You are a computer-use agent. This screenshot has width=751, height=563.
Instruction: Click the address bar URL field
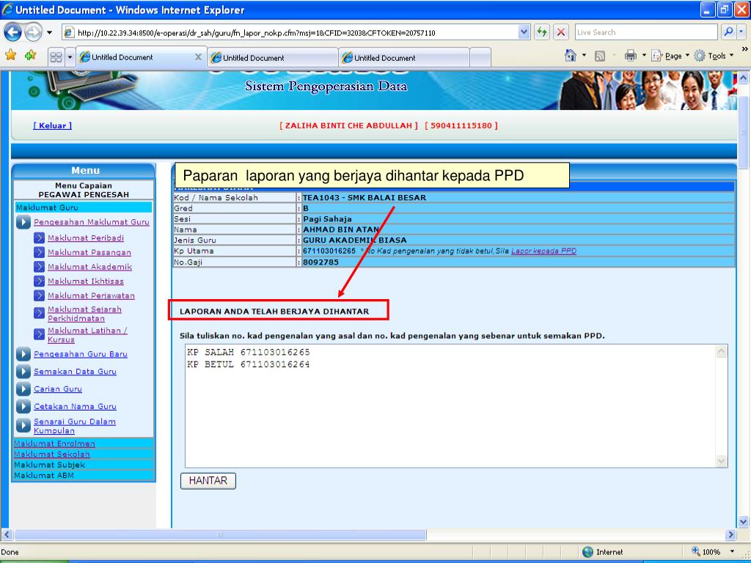pyautogui.click(x=290, y=32)
